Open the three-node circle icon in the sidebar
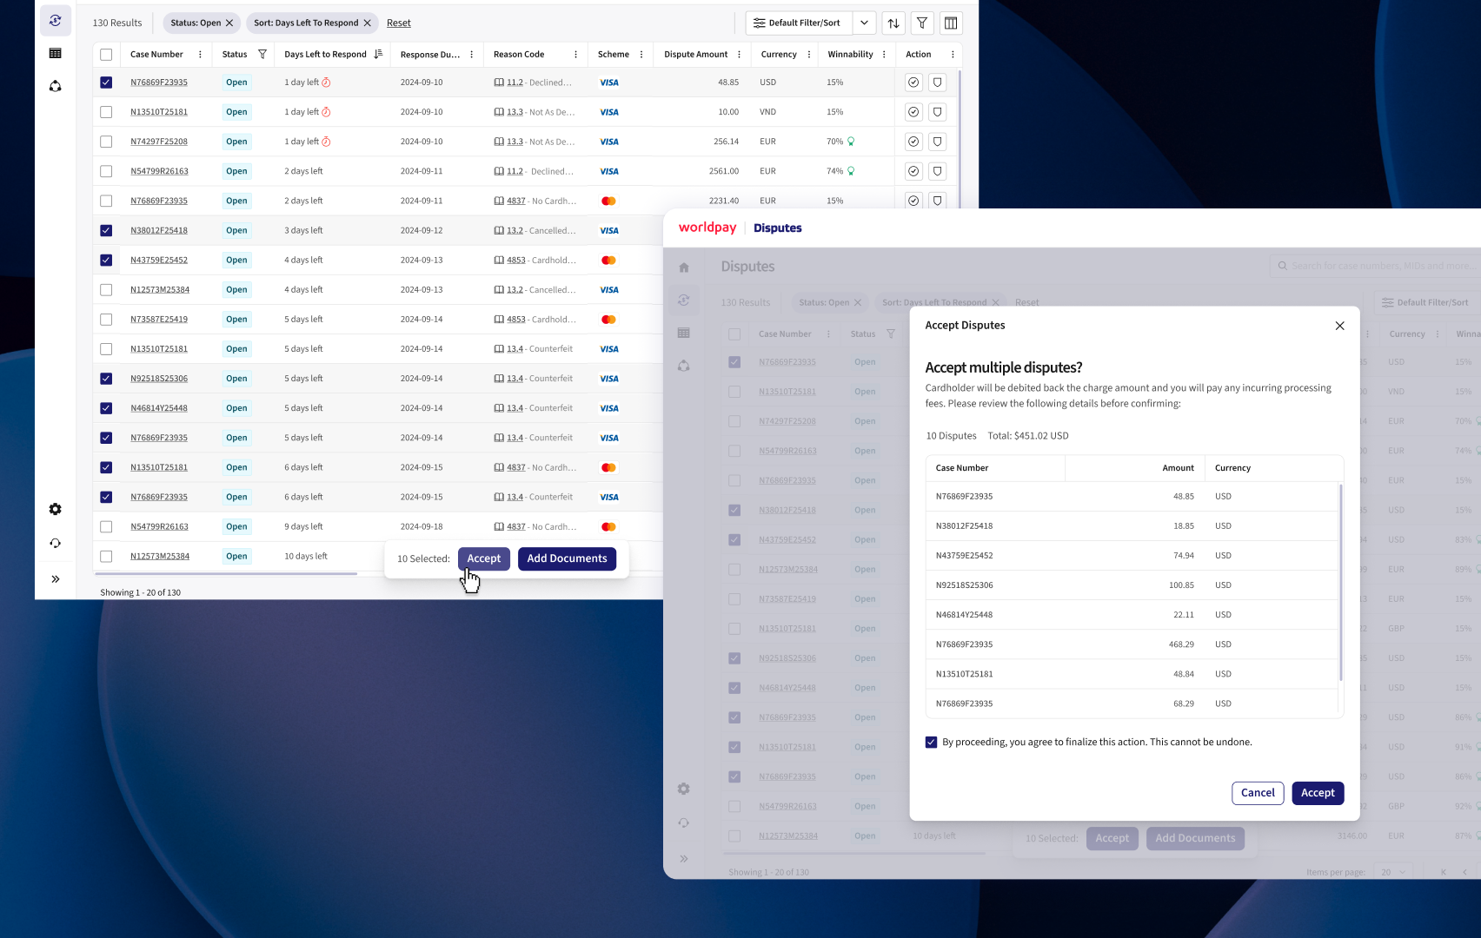Screen dimensions: 1481x938 coord(55,86)
